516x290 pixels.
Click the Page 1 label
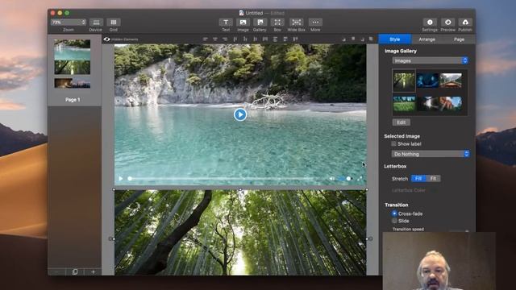point(73,100)
